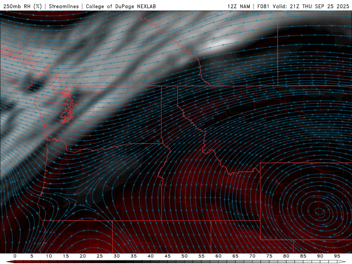Click the center of the spiral streamline circulation
Viewport: 352px width, 264px height.
[x=319, y=211]
